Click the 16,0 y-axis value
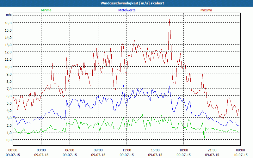Screen dimensions: 253x158 coord(9,23)
